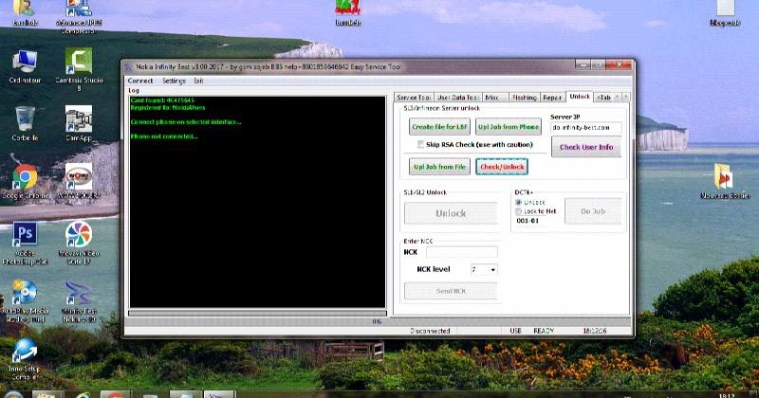Click Upl Job from Phone button

coord(509,127)
